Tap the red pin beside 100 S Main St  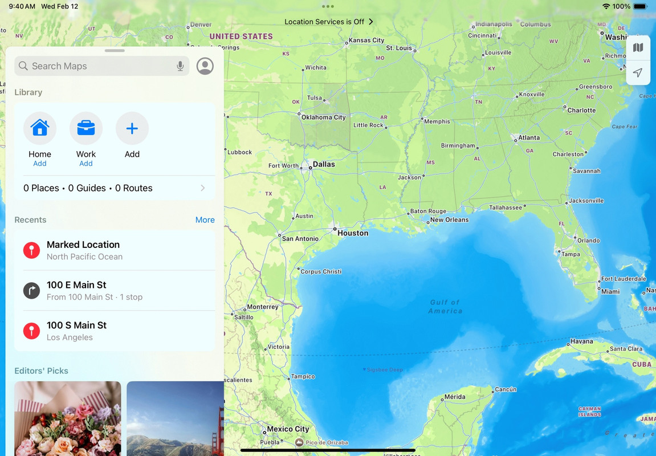[x=31, y=331]
